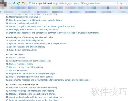
Task: Open 07. Instruments, apparatus, and components link
Action: [52, 33]
